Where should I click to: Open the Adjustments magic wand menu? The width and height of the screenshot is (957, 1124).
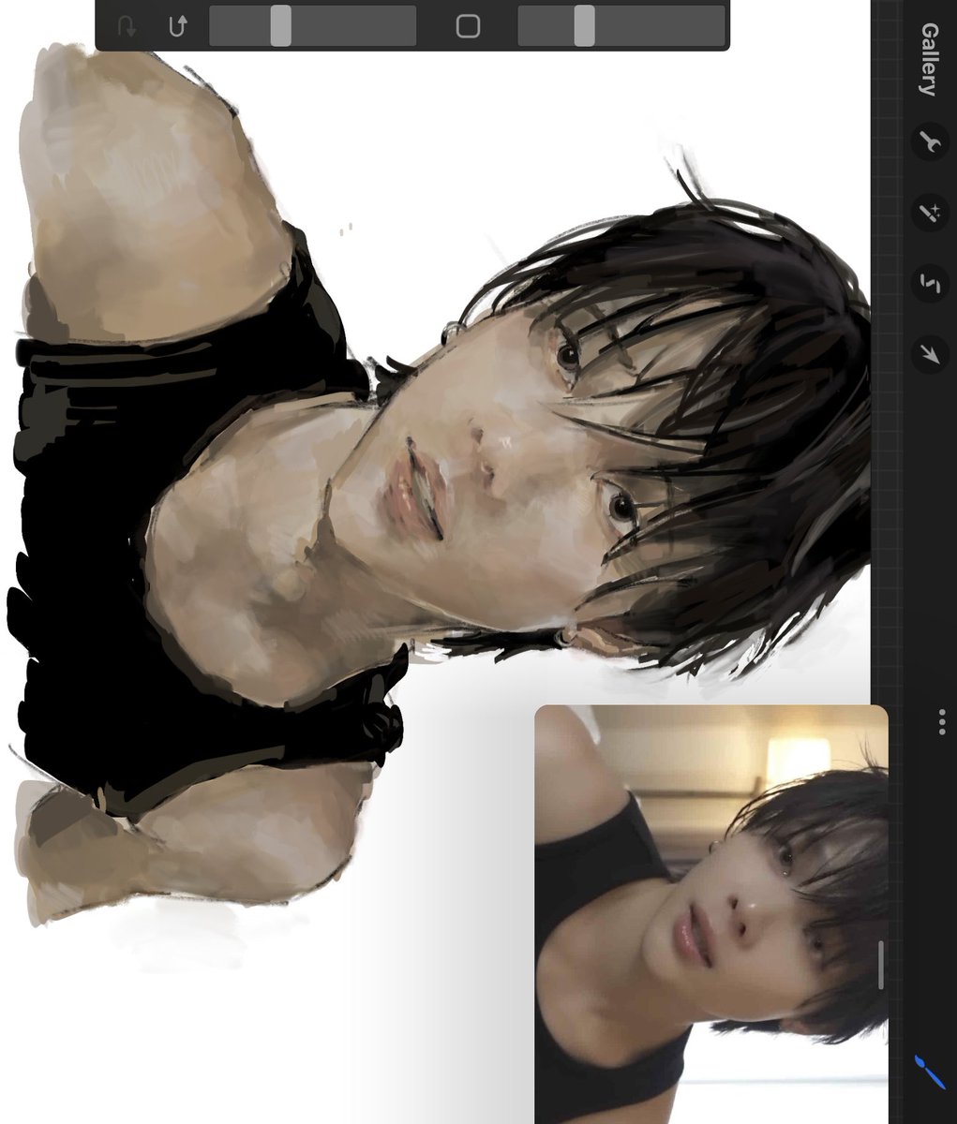click(929, 214)
